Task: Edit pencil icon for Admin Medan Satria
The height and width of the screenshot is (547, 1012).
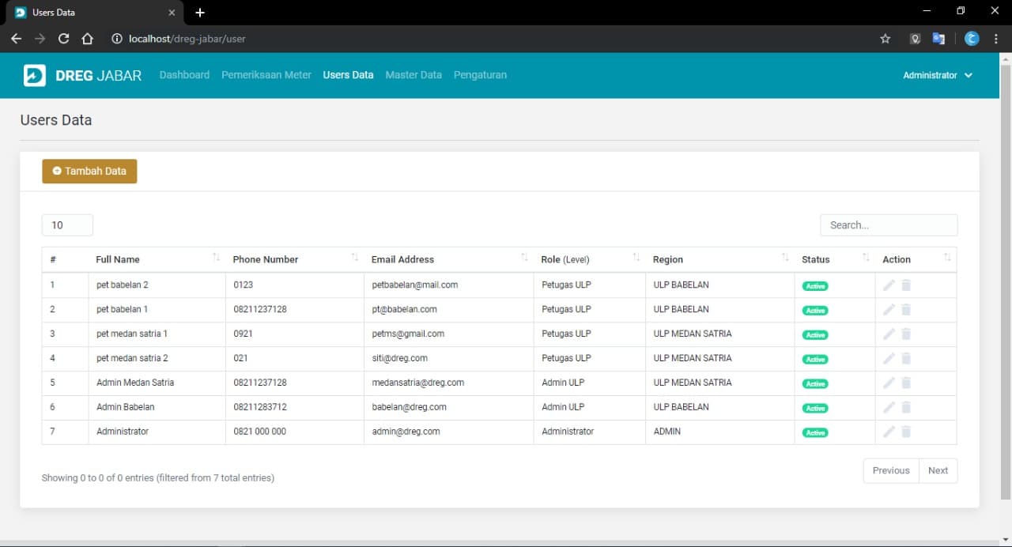Action: point(889,383)
